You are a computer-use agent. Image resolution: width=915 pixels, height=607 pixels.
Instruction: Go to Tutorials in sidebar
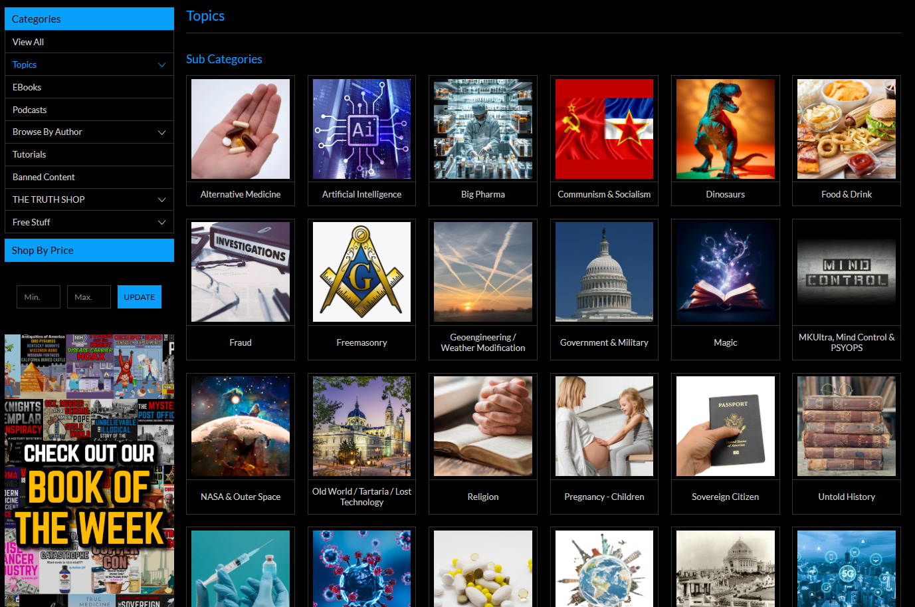pos(89,154)
